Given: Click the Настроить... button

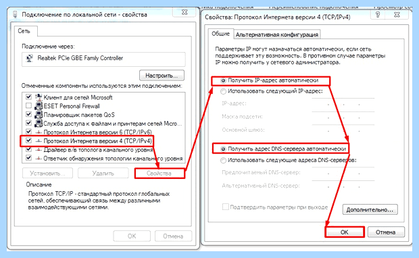Looking at the screenshot, I should click(x=162, y=76).
